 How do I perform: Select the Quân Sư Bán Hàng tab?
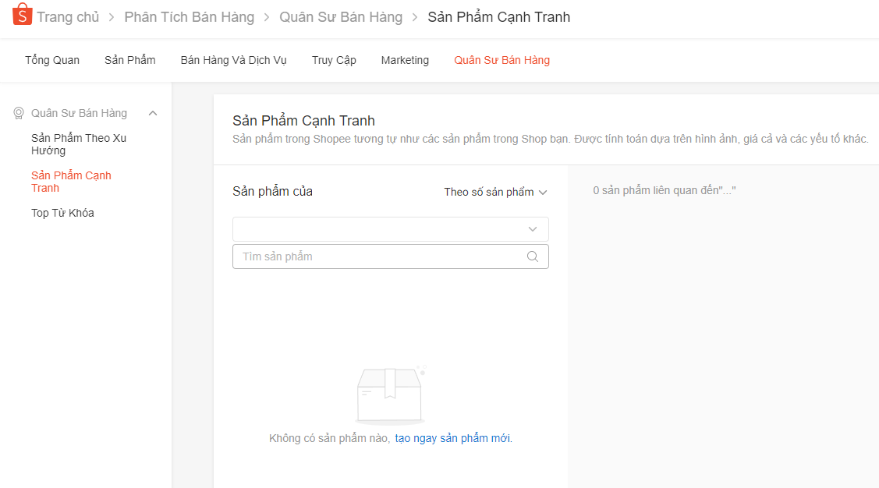tap(502, 60)
